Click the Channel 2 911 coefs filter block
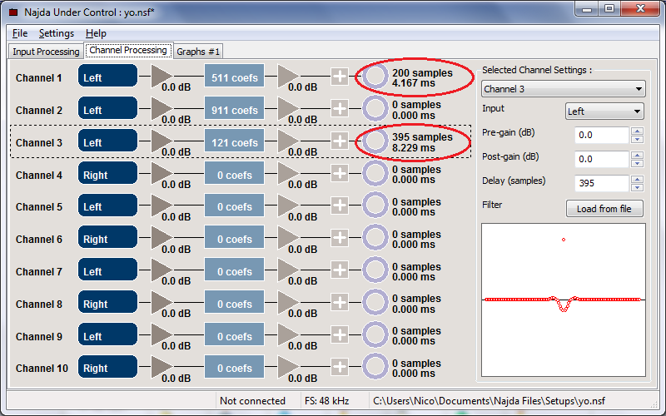Image resolution: width=666 pixels, height=416 pixels. pos(234,109)
